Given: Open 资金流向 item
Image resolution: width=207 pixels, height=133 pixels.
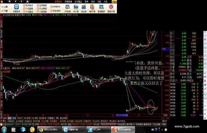Looking at the screenshot, I should click(55, 11).
